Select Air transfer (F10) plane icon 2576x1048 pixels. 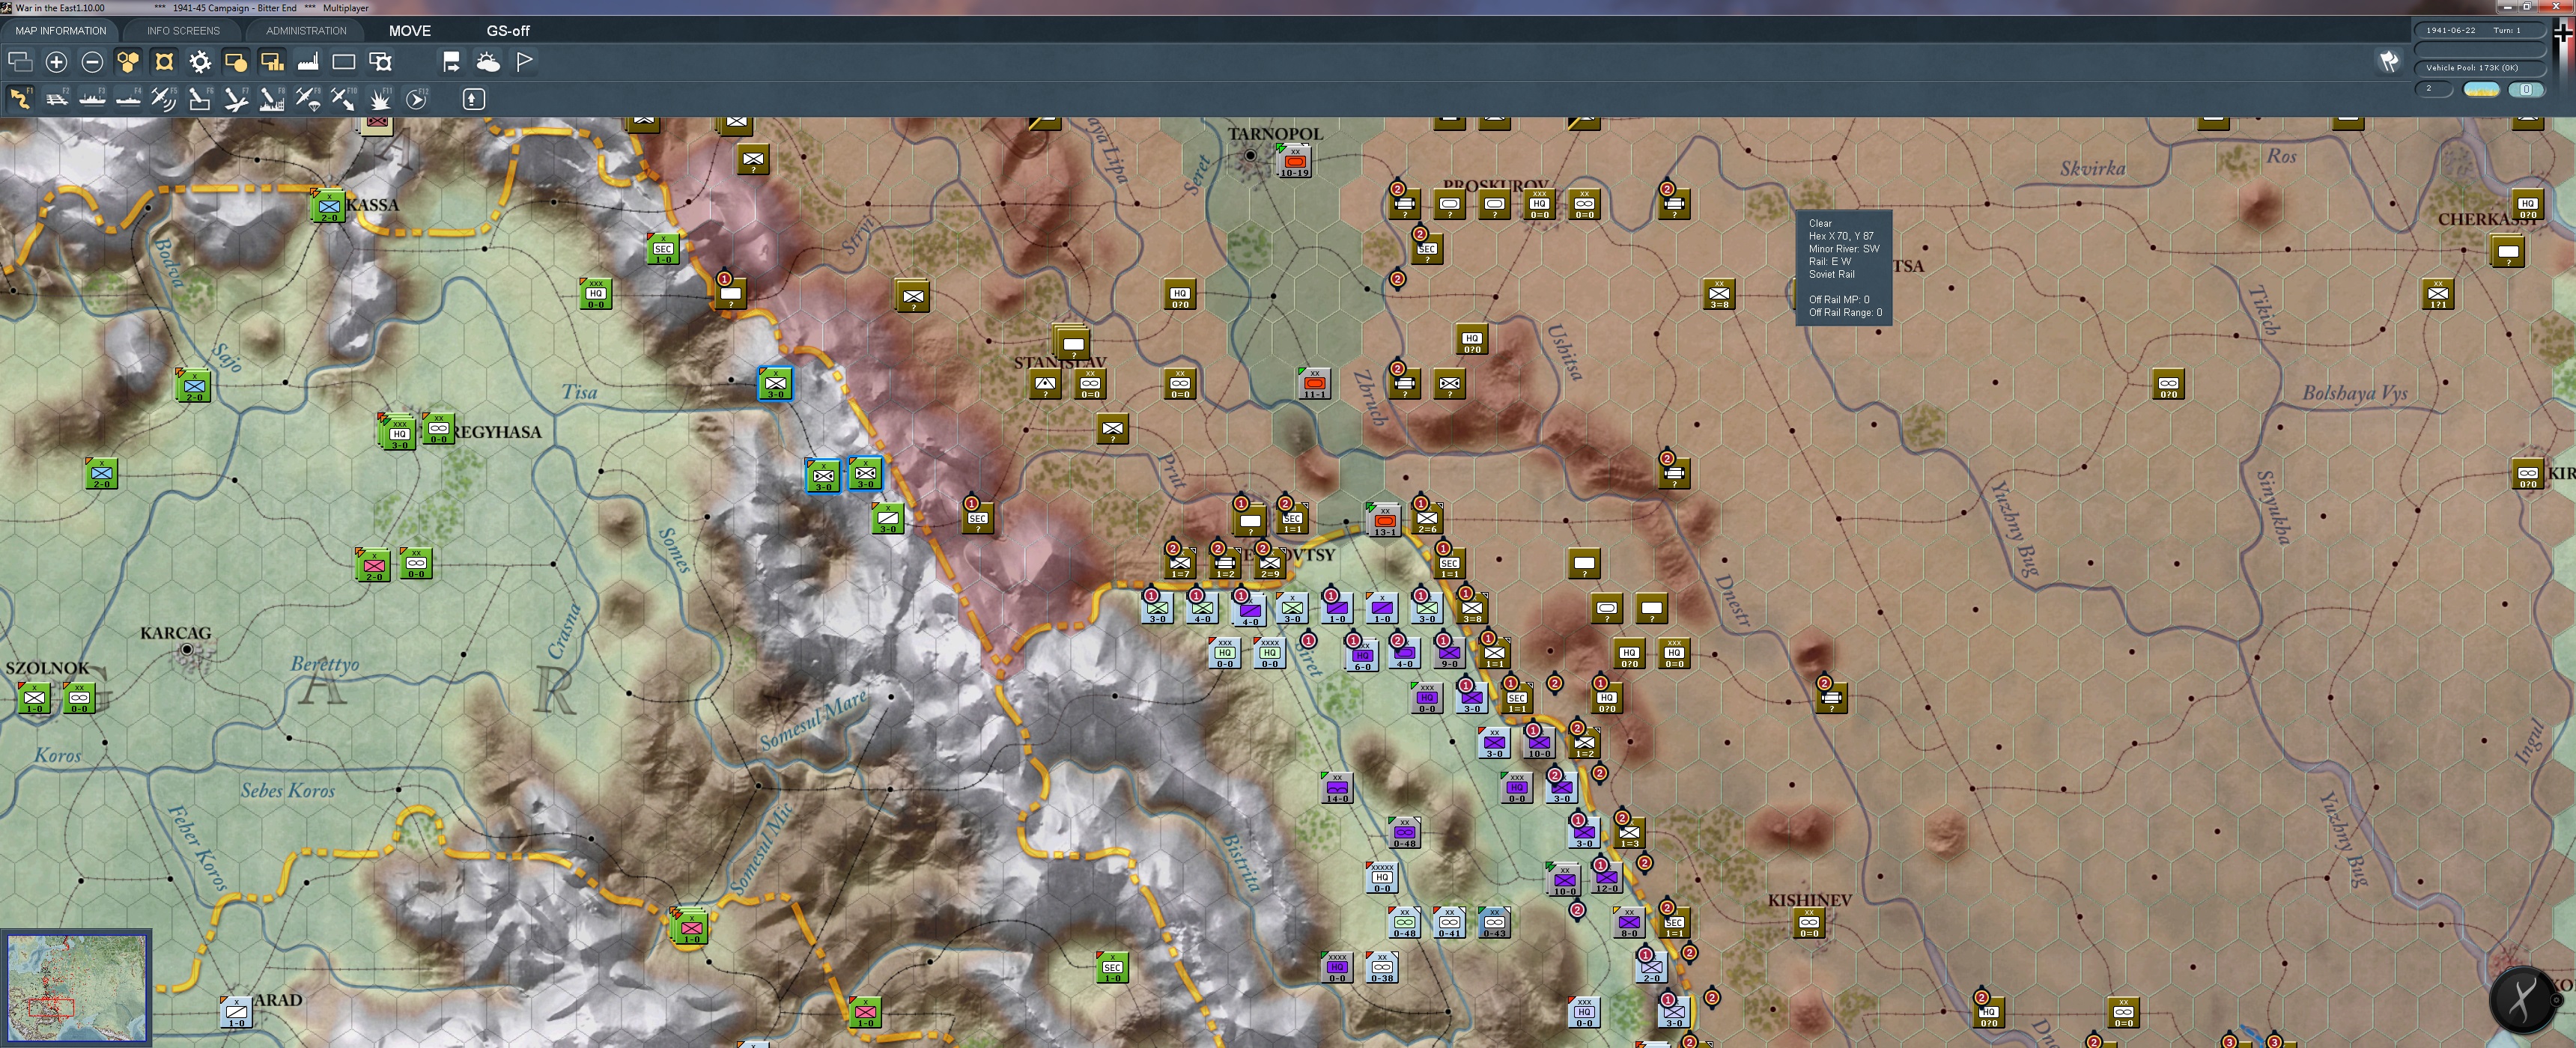(x=344, y=98)
